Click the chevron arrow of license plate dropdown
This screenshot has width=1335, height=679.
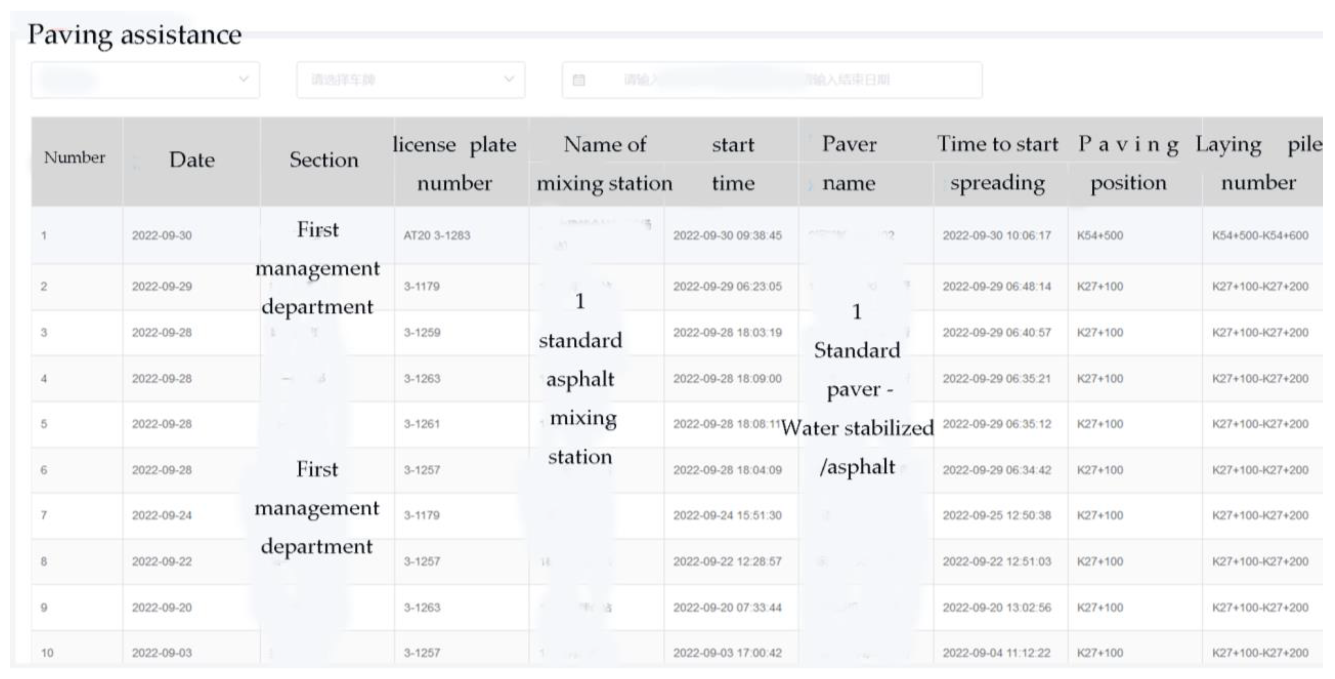[509, 79]
